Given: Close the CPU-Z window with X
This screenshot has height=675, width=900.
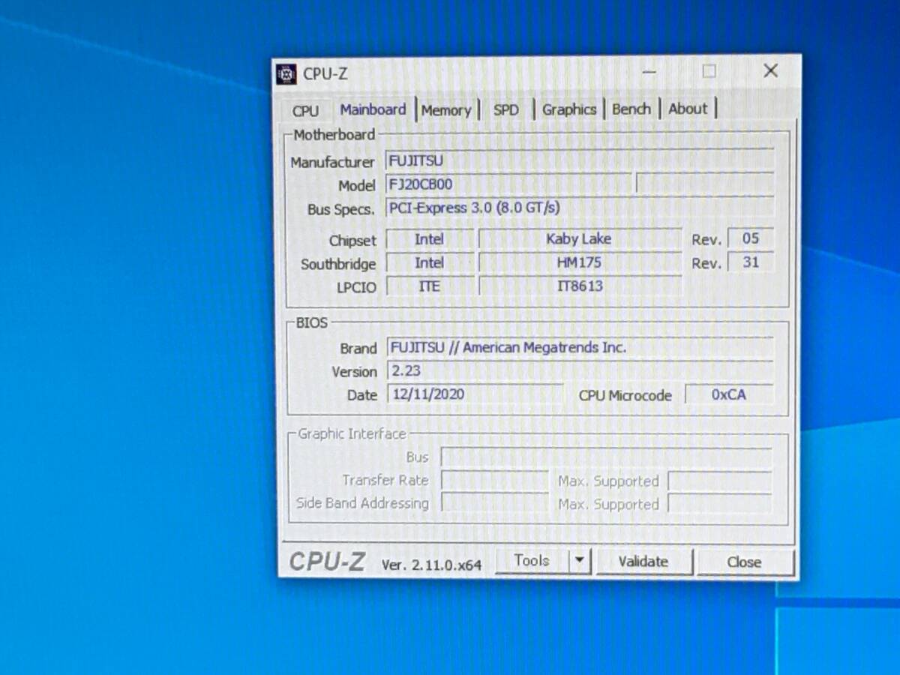Looking at the screenshot, I should pyautogui.click(x=770, y=70).
